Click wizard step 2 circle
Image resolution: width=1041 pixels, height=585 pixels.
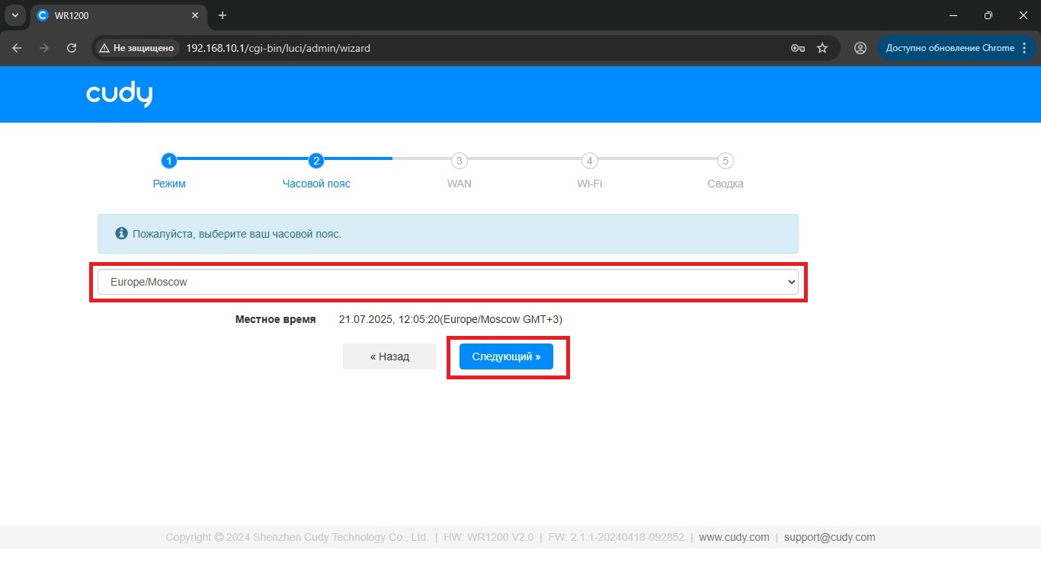point(316,161)
